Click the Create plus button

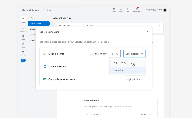23,18
